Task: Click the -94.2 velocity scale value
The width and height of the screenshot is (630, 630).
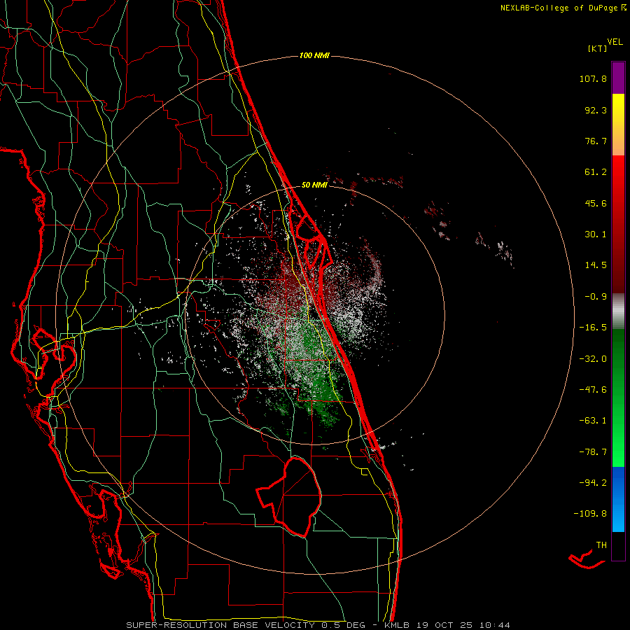Action: (593, 483)
